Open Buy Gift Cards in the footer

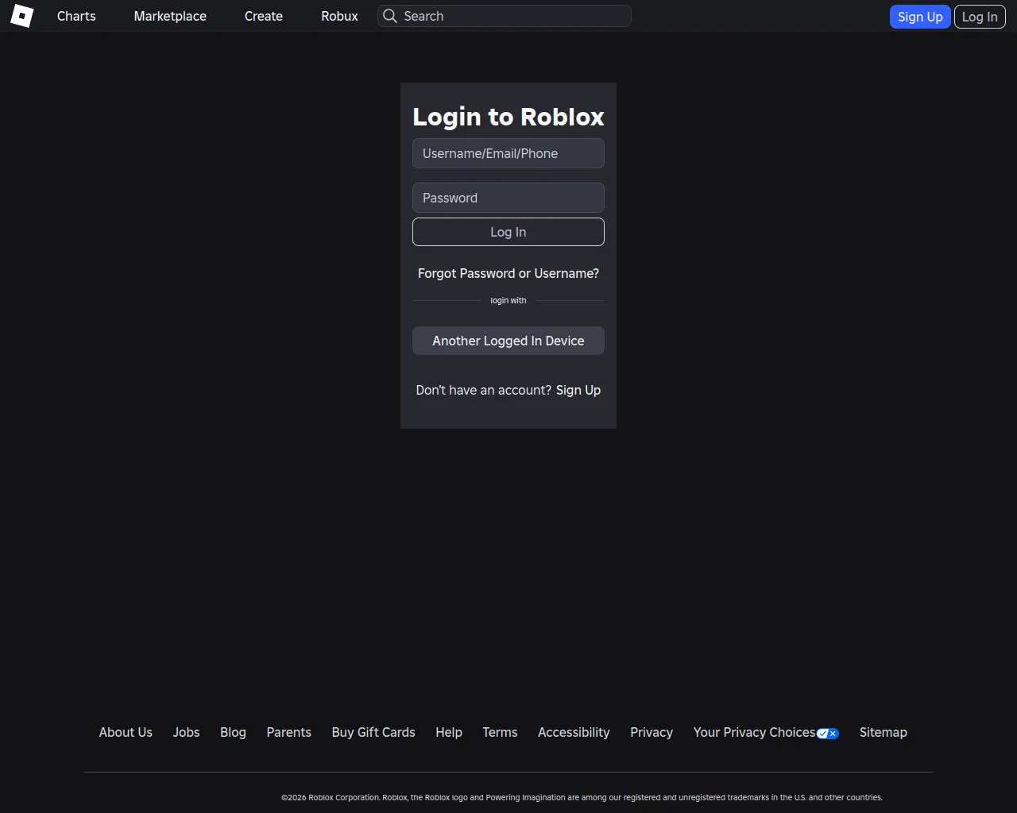tap(373, 732)
